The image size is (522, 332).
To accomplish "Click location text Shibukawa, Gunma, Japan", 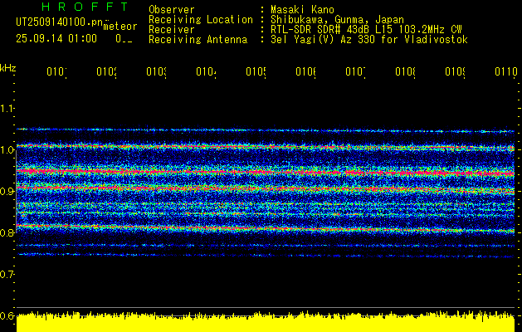I will [337, 20].
